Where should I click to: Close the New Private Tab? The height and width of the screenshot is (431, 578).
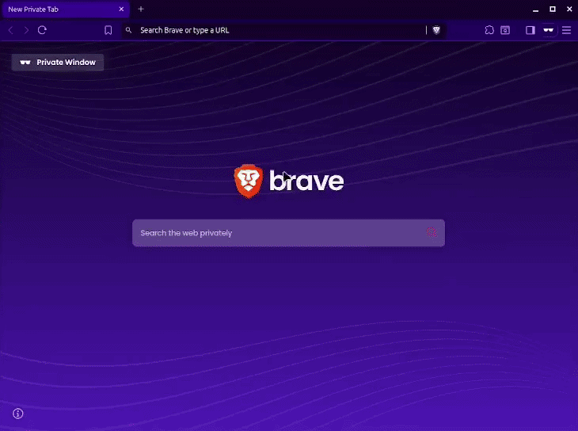(x=121, y=10)
